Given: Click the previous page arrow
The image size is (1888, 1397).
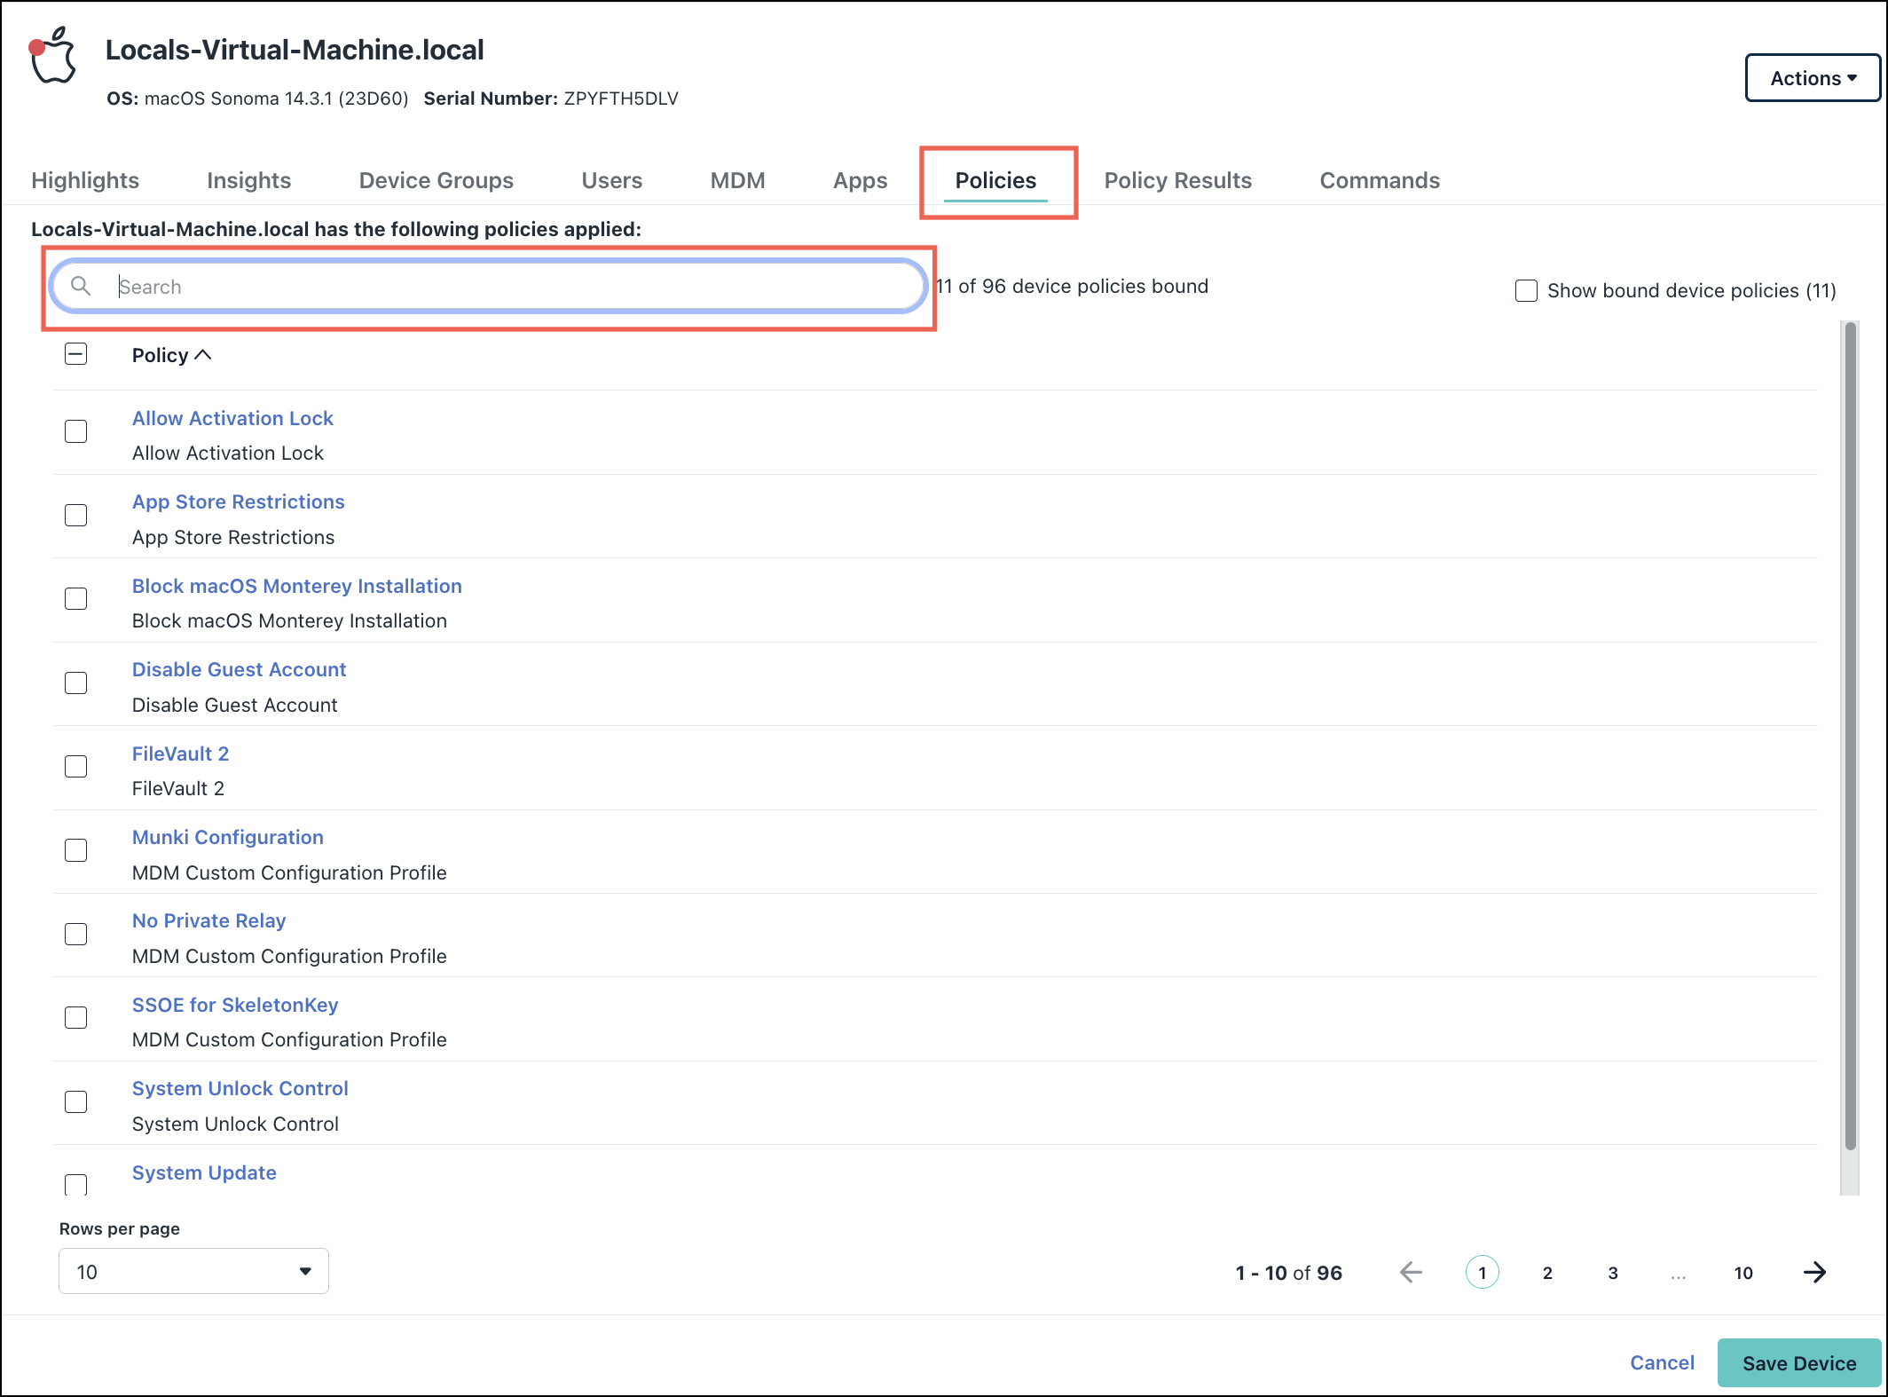Looking at the screenshot, I should tap(1411, 1272).
